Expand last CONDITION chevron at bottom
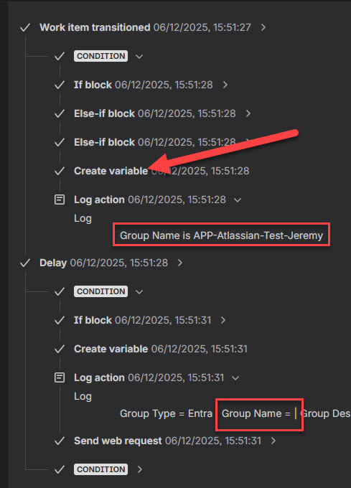This screenshot has width=351, height=488. (140, 469)
